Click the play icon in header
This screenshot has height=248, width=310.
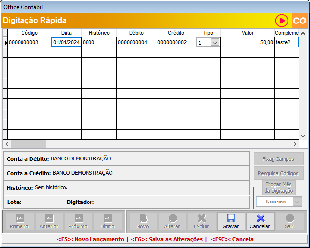point(282,21)
